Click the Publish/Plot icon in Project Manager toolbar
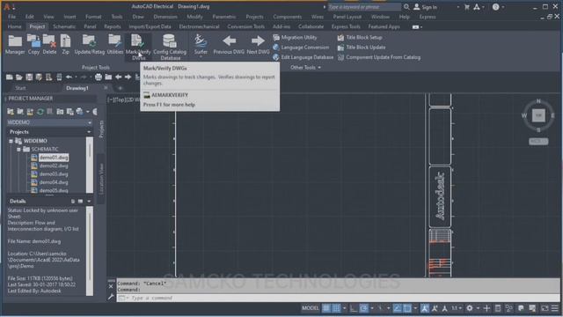 pos(79,112)
